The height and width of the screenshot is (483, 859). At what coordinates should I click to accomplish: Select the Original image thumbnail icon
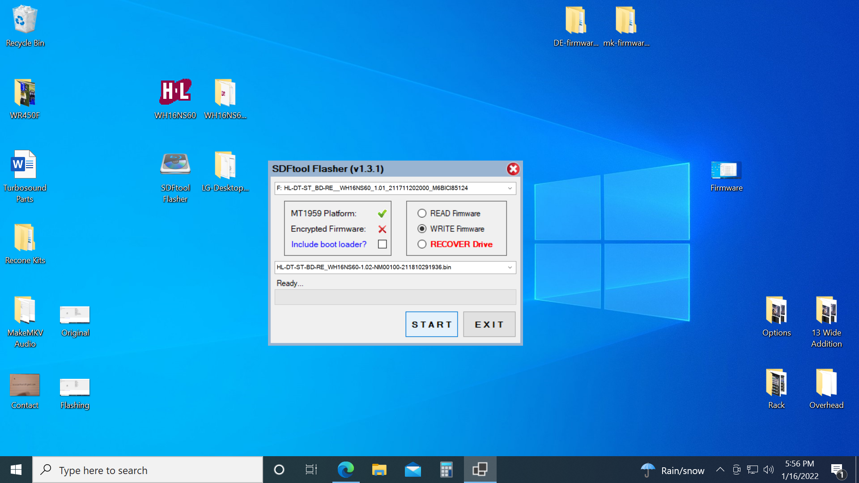coord(75,321)
